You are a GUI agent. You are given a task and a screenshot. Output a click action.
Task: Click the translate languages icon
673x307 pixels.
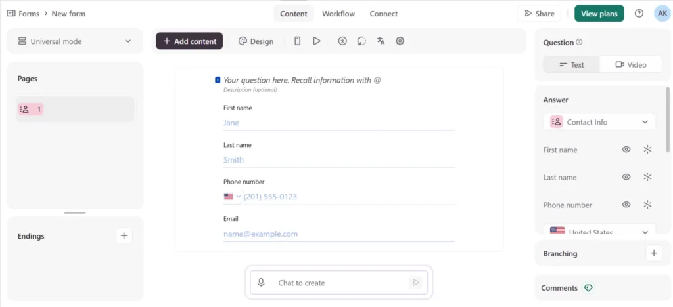[381, 41]
